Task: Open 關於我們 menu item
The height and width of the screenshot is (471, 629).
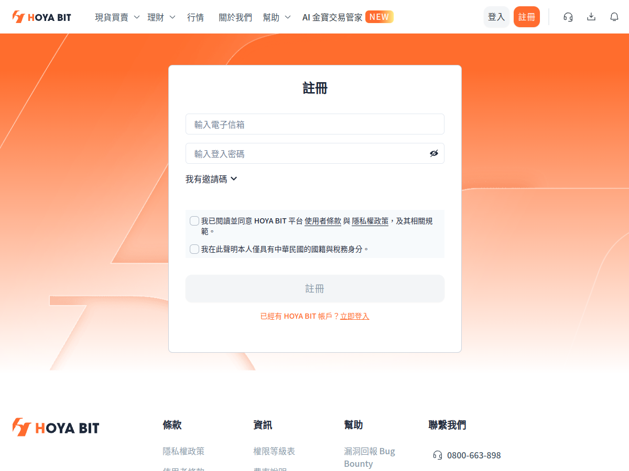Action: (235, 17)
